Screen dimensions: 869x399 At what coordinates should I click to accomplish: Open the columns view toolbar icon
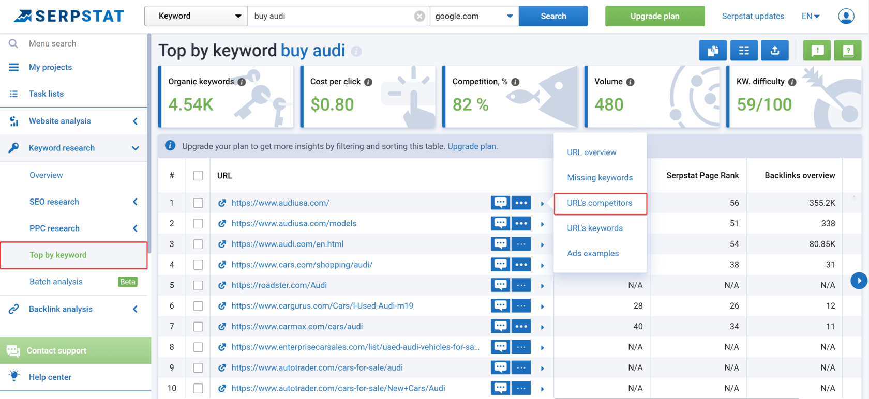(744, 51)
